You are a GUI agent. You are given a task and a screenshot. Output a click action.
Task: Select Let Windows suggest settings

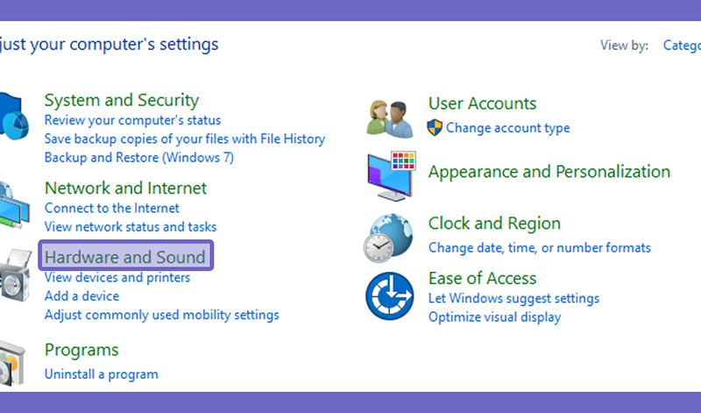coord(513,298)
